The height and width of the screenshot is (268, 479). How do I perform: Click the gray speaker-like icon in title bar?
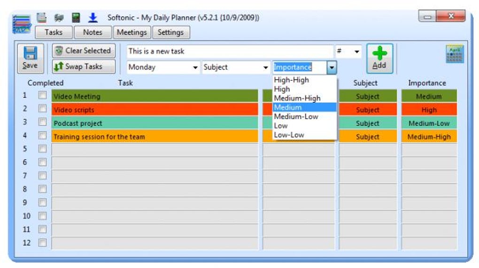(x=59, y=18)
